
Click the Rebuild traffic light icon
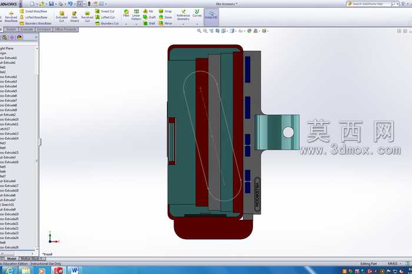point(89,4)
